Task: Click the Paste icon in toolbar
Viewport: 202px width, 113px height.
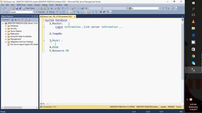Action: [58, 8]
